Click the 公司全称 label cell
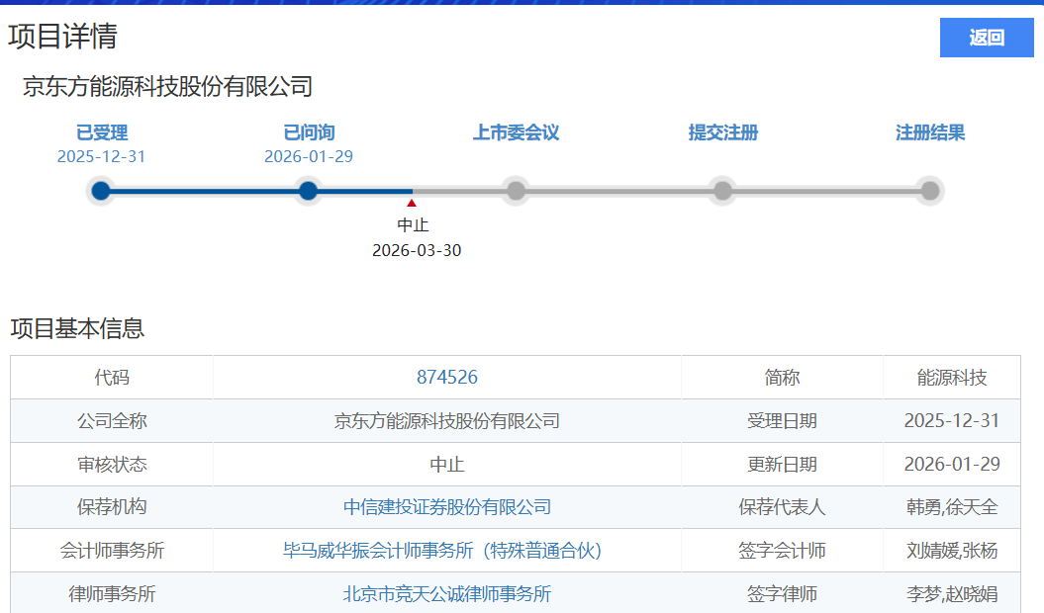 click(112, 420)
